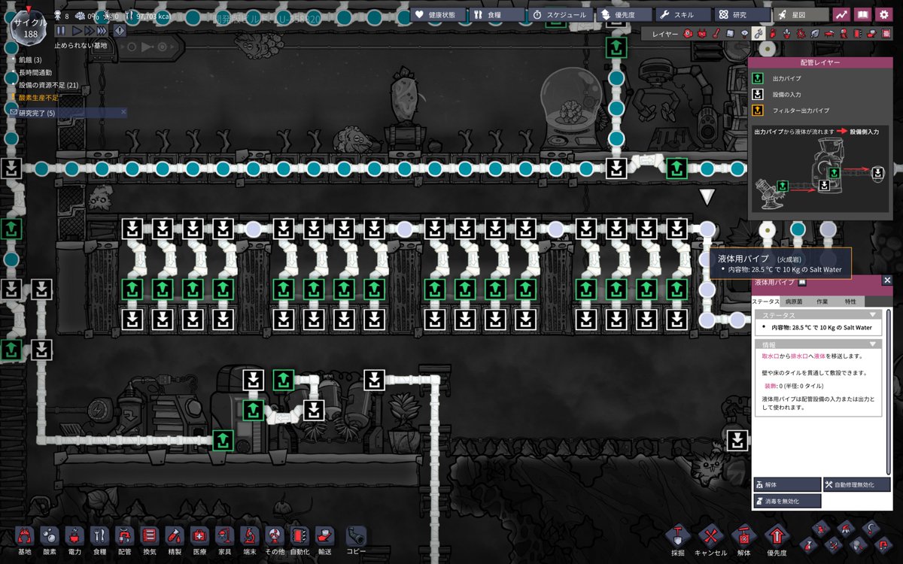Click the 設備の資源不足 (21) notification
Image resolution: width=903 pixels, height=564 pixels.
click(48, 85)
